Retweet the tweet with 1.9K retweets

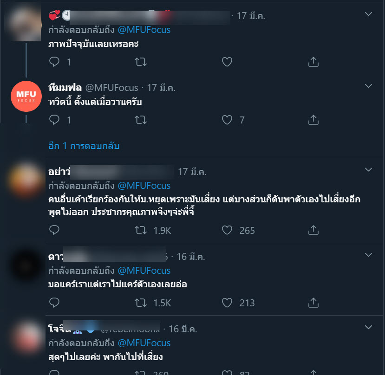pos(141,230)
